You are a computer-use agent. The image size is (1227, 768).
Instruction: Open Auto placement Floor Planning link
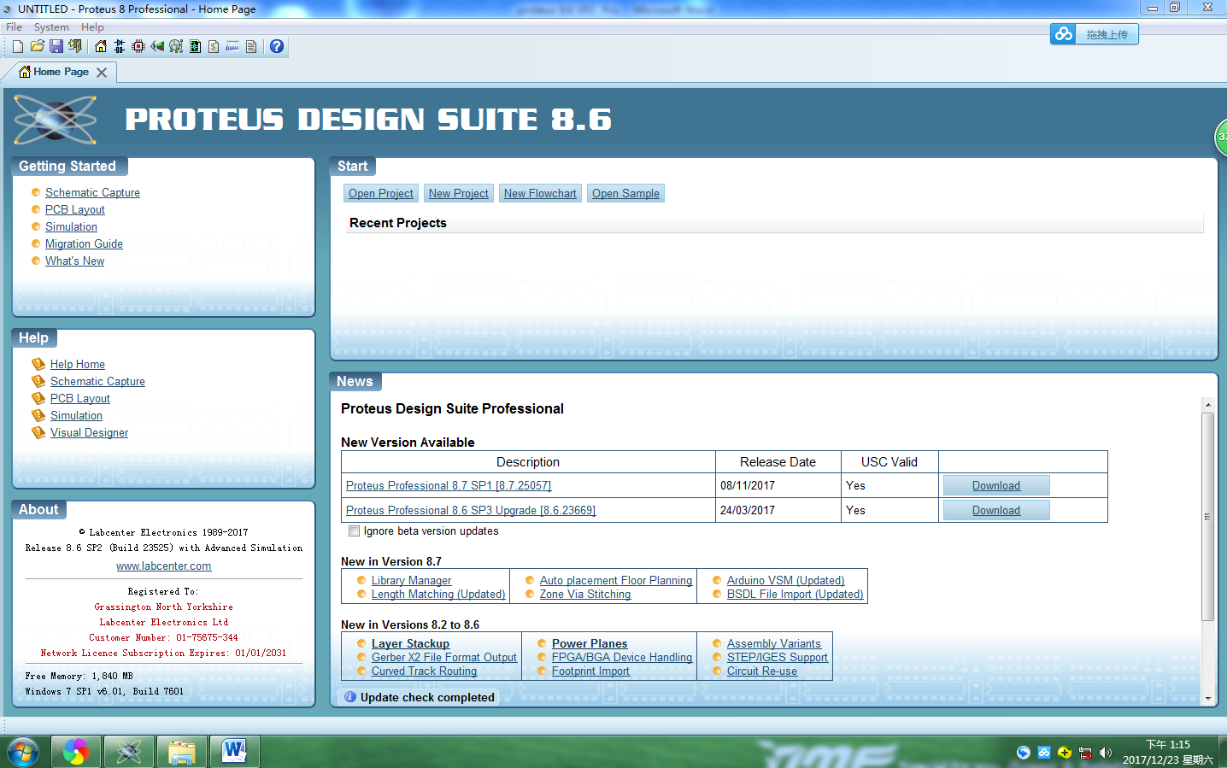[x=616, y=581]
